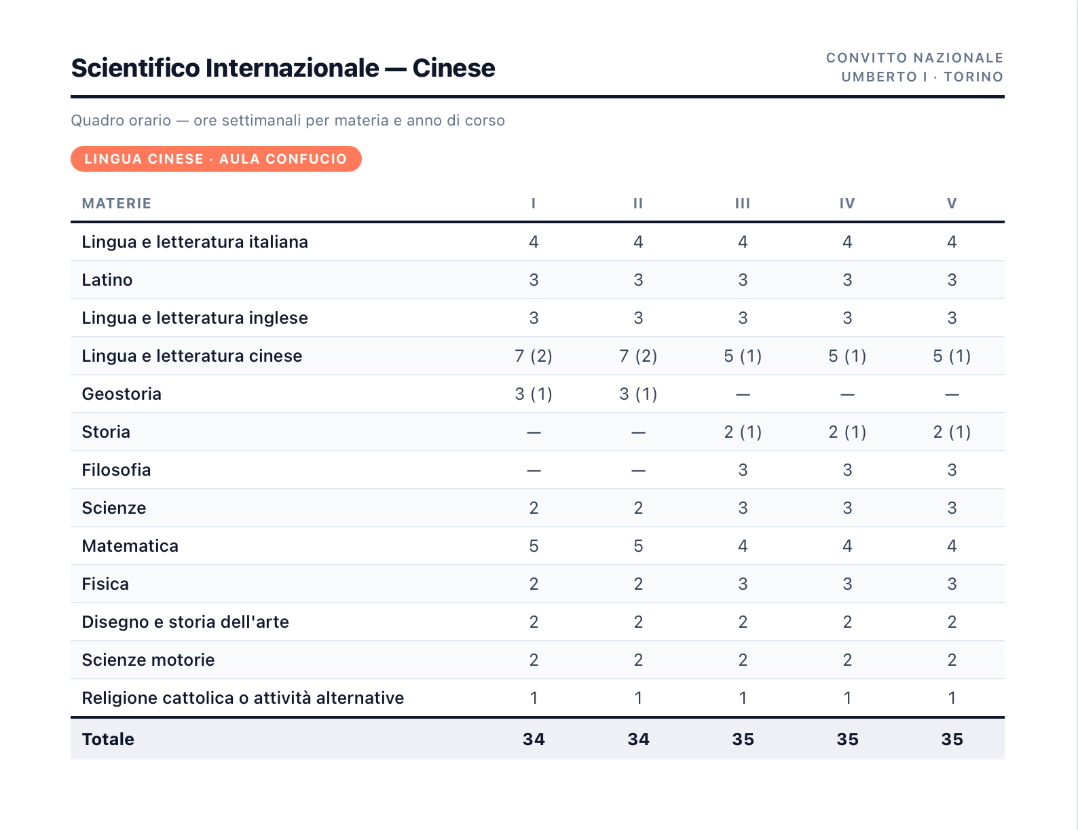Select the Totale value "35" in column V
This screenshot has height=830, width=1078.
952,739
